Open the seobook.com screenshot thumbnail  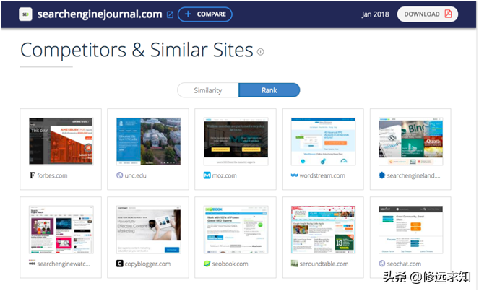tap(236, 230)
